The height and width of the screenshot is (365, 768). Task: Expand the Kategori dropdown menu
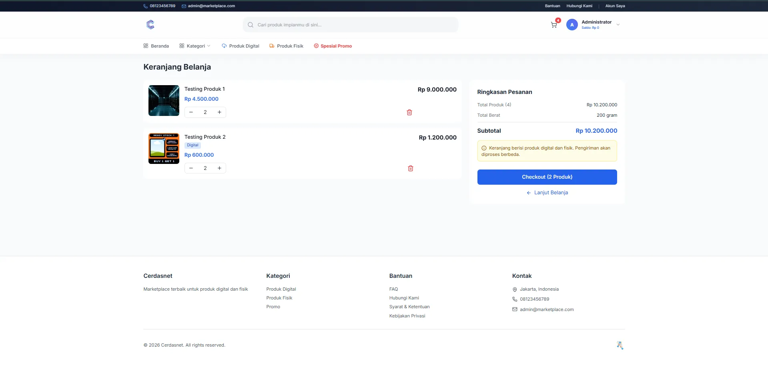click(x=195, y=46)
